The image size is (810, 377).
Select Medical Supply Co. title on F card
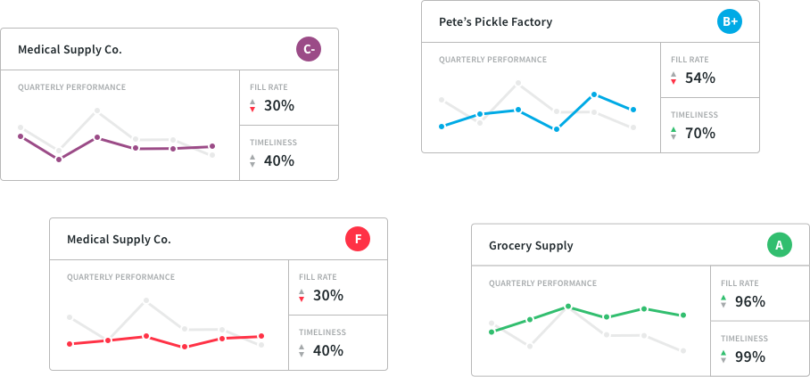(119, 240)
